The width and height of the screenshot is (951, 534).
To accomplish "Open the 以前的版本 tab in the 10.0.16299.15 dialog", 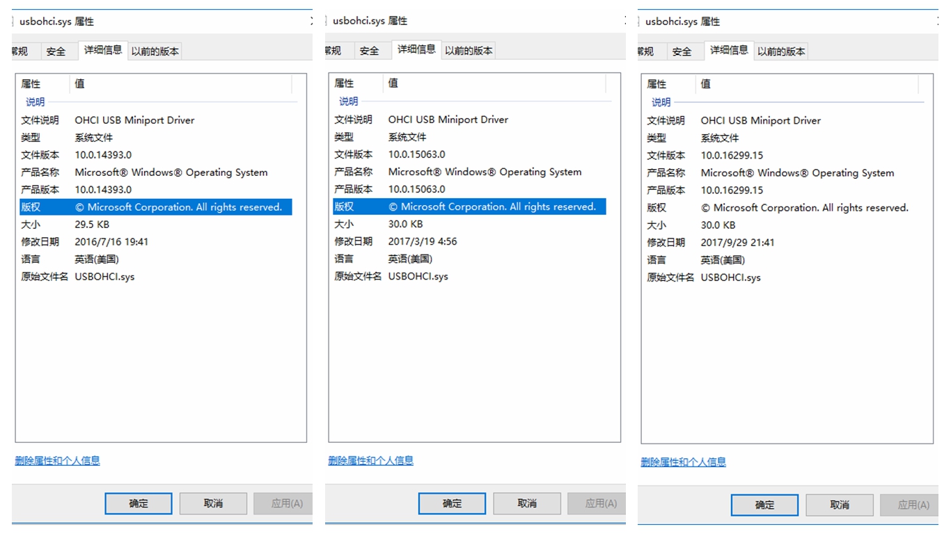I will point(781,51).
